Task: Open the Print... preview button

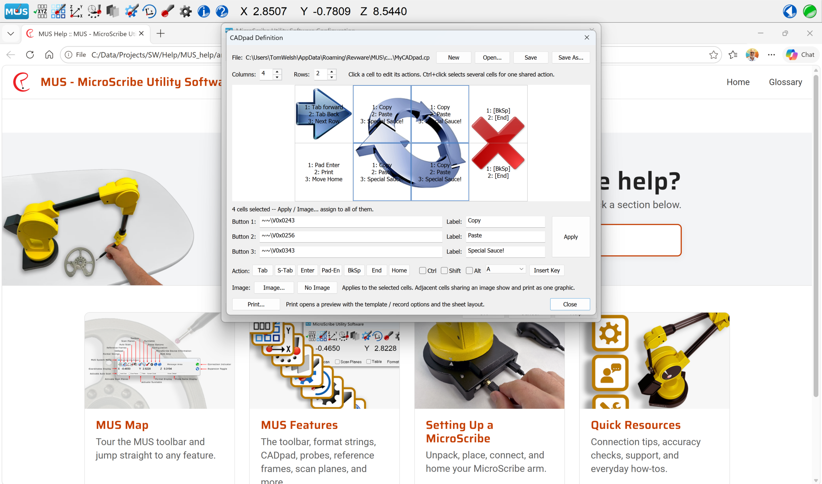Action: pos(256,304)
